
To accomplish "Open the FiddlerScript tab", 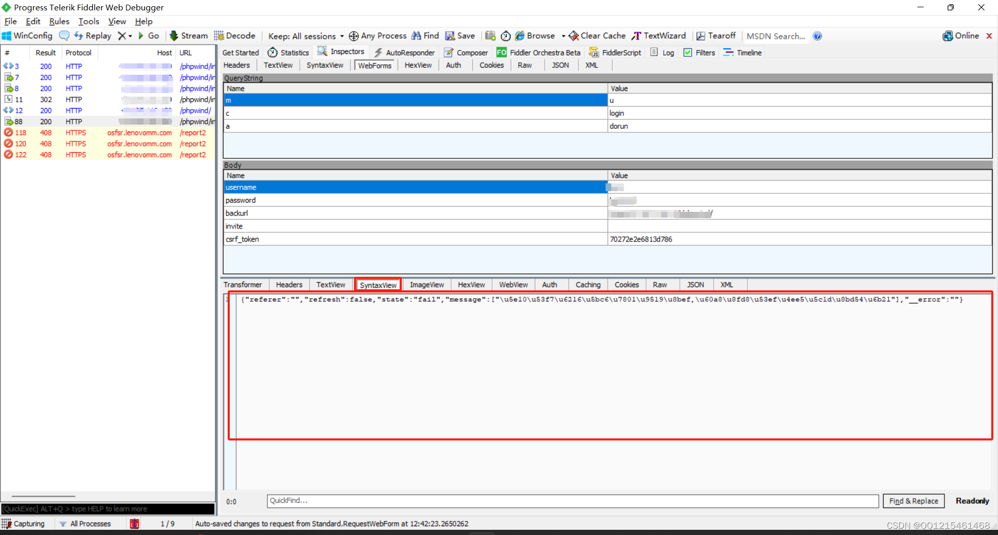I will (615, 52).
